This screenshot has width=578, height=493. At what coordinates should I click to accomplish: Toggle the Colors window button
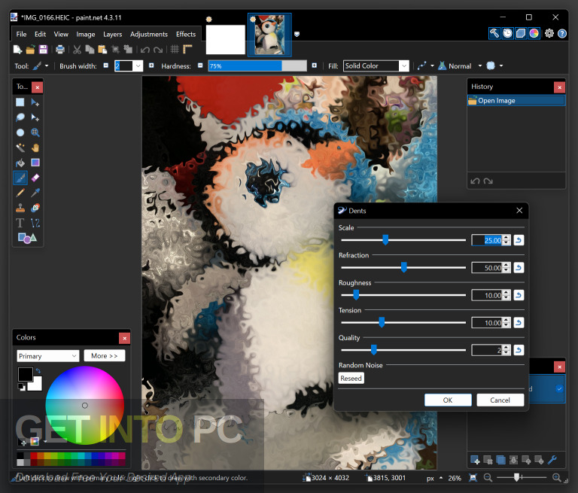[x=534, y=34]
